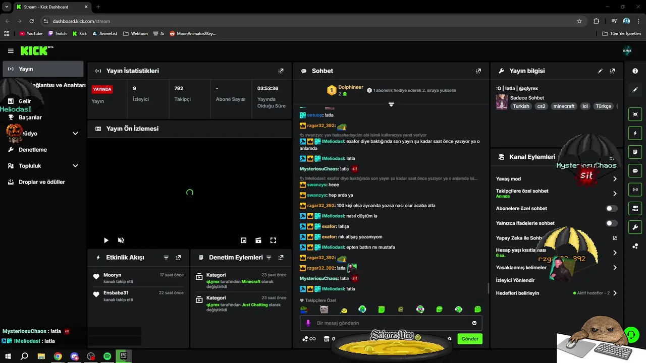The height and width of the screenshot is (363, 646).
Task: Toggle Yalnızca ifadelerle sohbet switch
Action: [611, 223]
